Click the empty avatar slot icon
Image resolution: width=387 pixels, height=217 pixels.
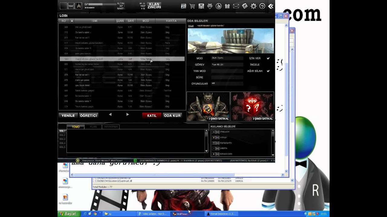(63, 6)
